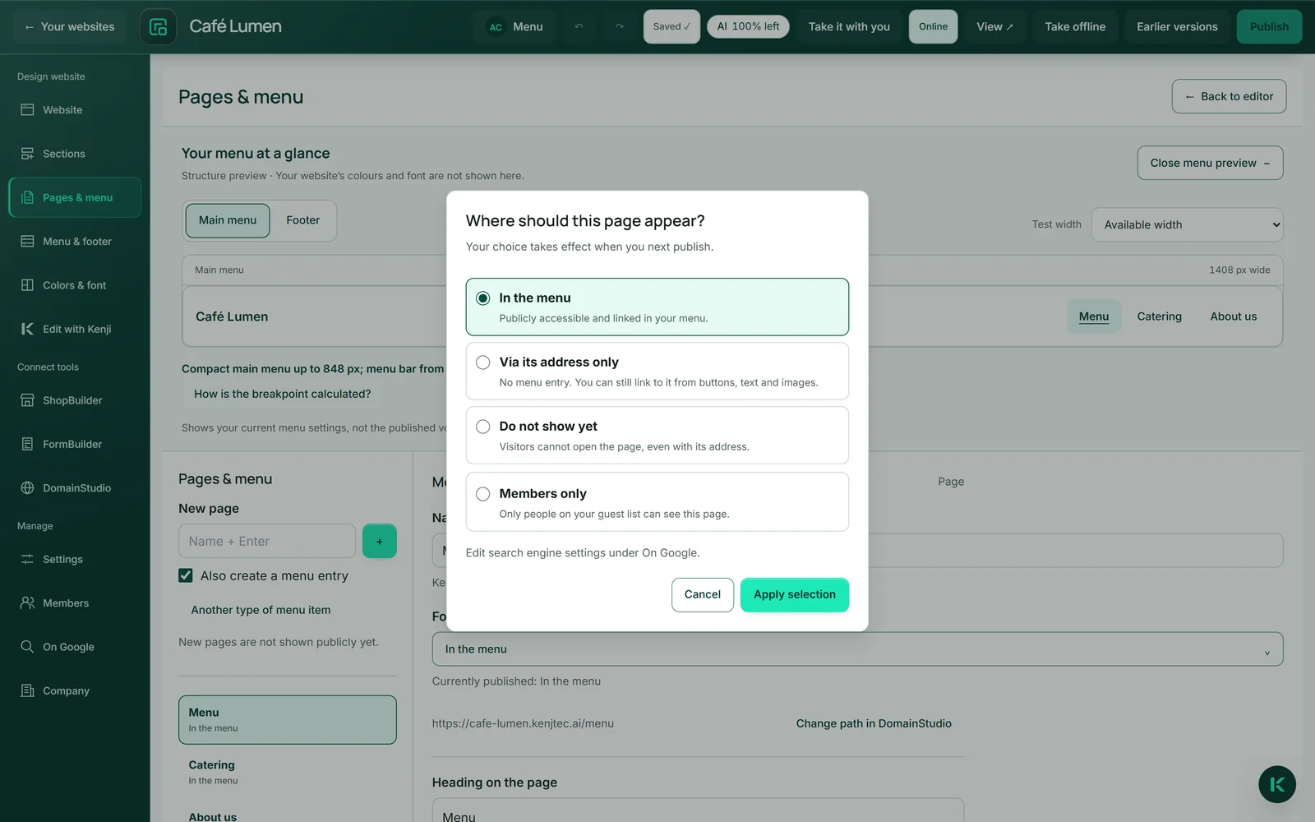Expand "Another type of menu item"
The width and height of the screenshot is (1315, 822).
261,610
